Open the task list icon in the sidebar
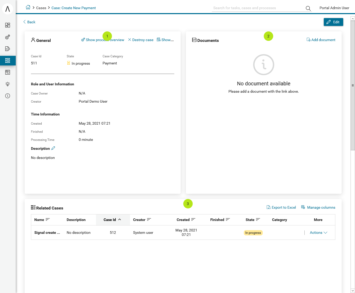 coord(8,49)
